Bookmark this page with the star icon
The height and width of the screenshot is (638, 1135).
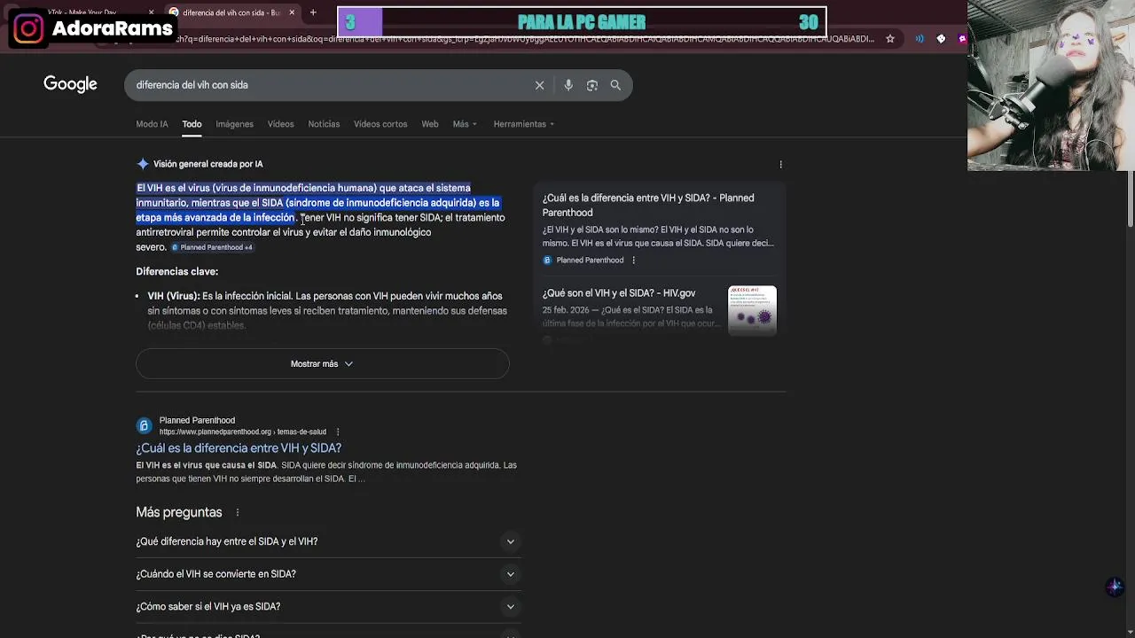pyautogui.click(x=890, y=39)
